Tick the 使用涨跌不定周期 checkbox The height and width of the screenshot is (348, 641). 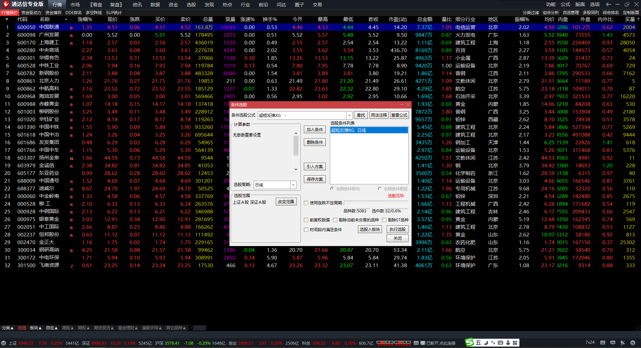click(306, 203)
